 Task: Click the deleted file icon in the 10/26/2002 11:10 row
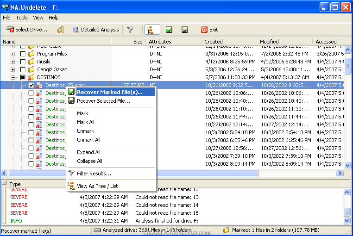[x=39, y=109]
